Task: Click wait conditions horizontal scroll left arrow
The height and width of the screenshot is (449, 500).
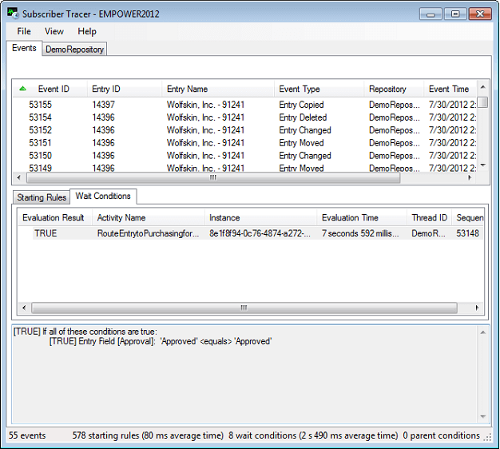Action: (x=24, y=308)
